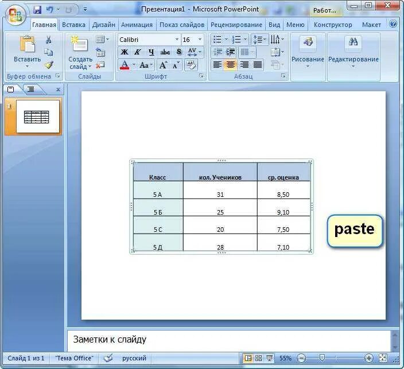This screenshot has width=404, height=369.
Task: Open the Quick Access Toolbar customize arrow
Action: click(86, 10)
